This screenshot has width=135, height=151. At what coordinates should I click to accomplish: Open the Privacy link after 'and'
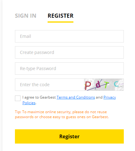pyautogui.click(x=109, y=97)
